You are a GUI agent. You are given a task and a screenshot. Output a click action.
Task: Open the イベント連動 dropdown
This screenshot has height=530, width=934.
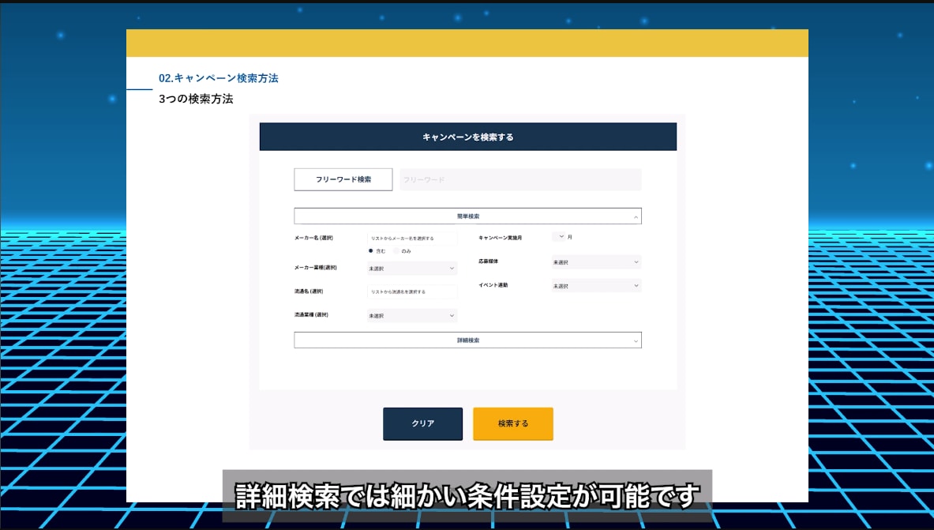596,286
